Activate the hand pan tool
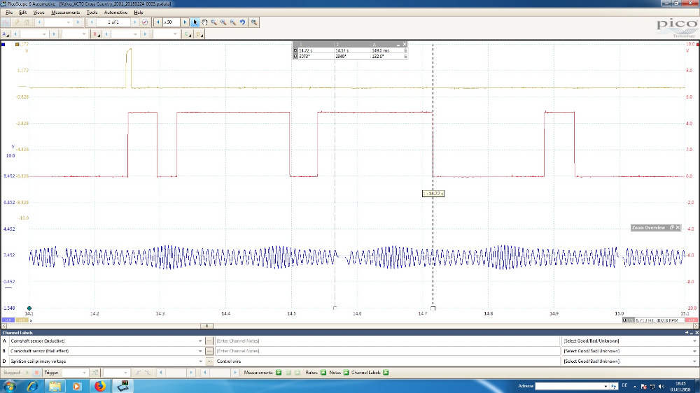Viewport: 700px width, 393px height. tap(204, 22)
